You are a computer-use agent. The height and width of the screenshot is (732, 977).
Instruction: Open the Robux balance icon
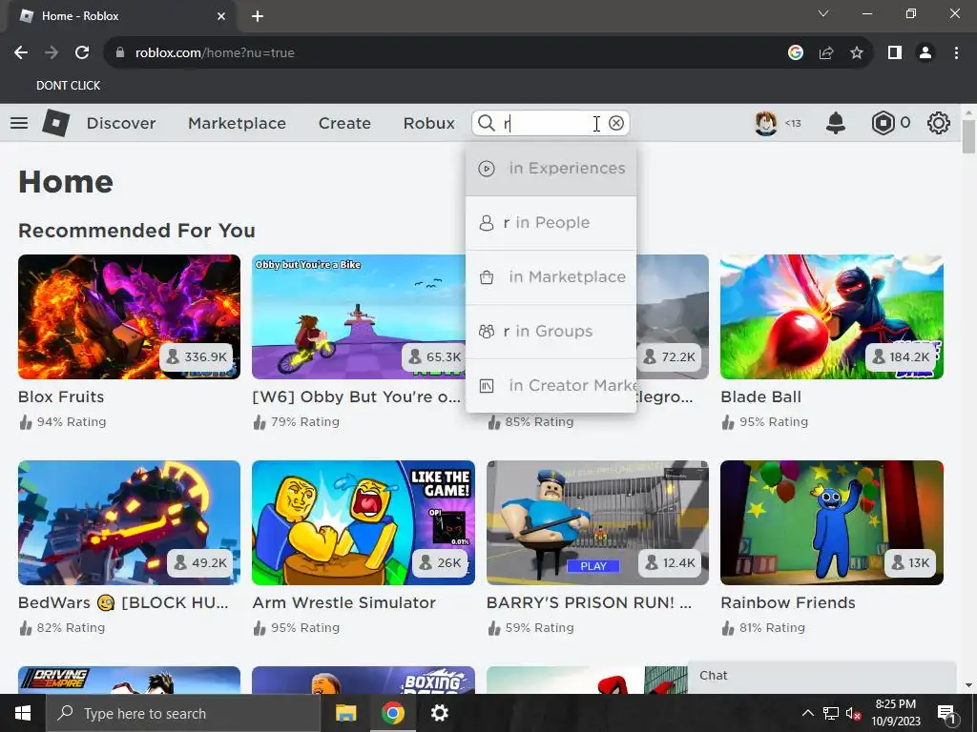[x=883, y=123]
